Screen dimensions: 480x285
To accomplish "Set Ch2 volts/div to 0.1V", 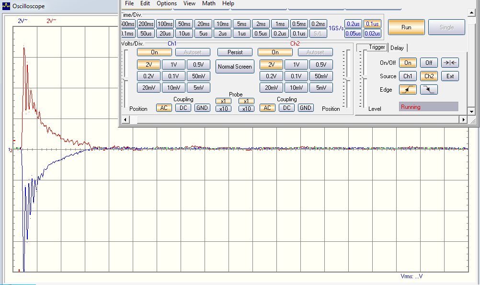I will [296, 76].
